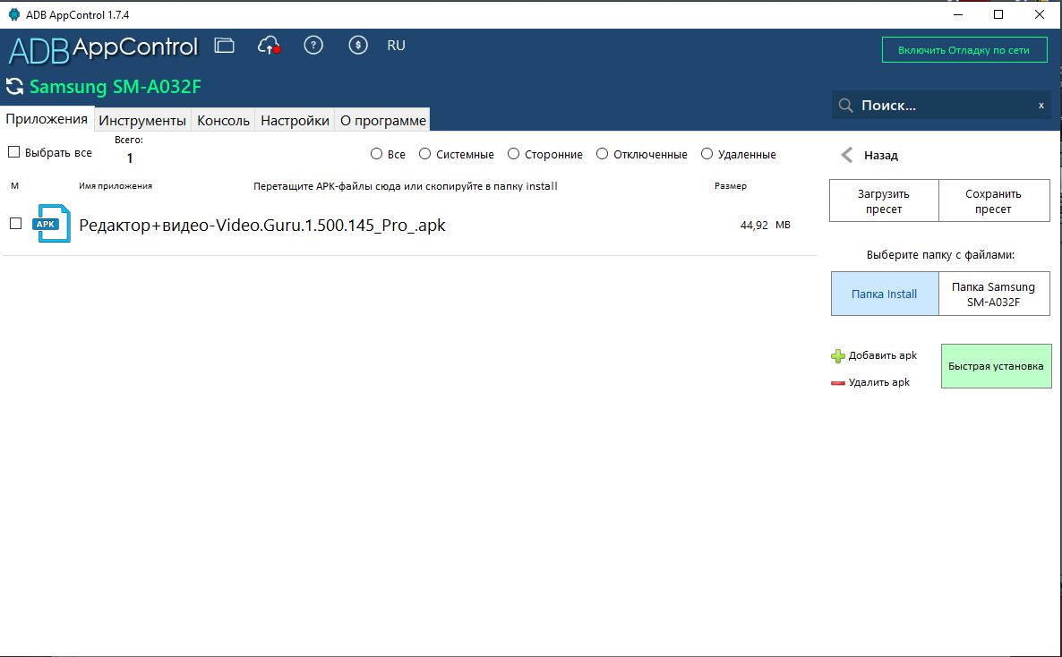Click the 'Имя приложения' column header
This screenshot has width=1062, height=657.
coord(116,185)
